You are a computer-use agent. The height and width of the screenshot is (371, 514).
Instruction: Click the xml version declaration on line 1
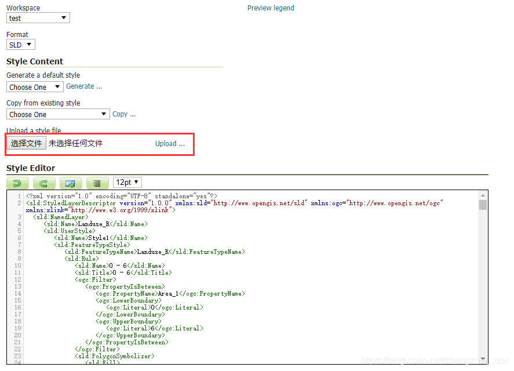[x=122, y=196]
